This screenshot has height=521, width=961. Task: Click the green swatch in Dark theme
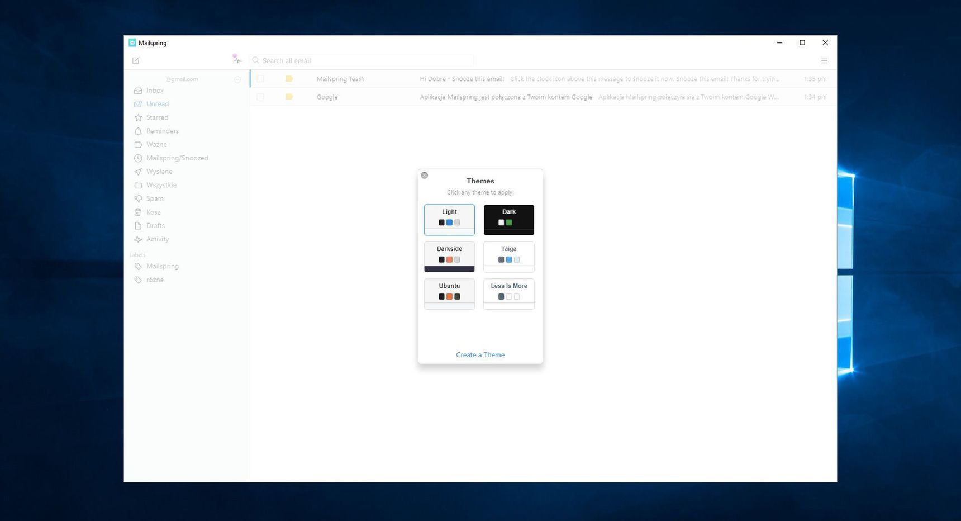[x=509, y=222]
